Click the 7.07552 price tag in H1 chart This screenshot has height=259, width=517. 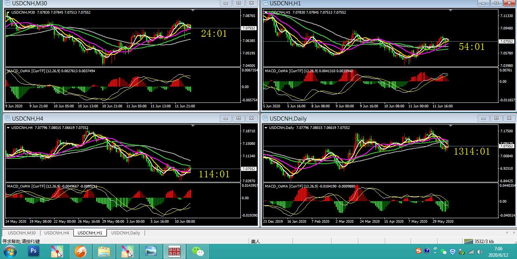(506, 41)
